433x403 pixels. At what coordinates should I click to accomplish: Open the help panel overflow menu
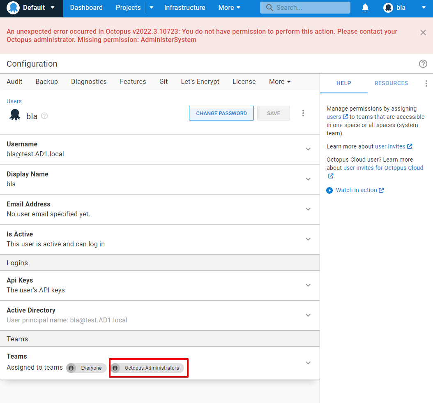[x=426, y=83]
